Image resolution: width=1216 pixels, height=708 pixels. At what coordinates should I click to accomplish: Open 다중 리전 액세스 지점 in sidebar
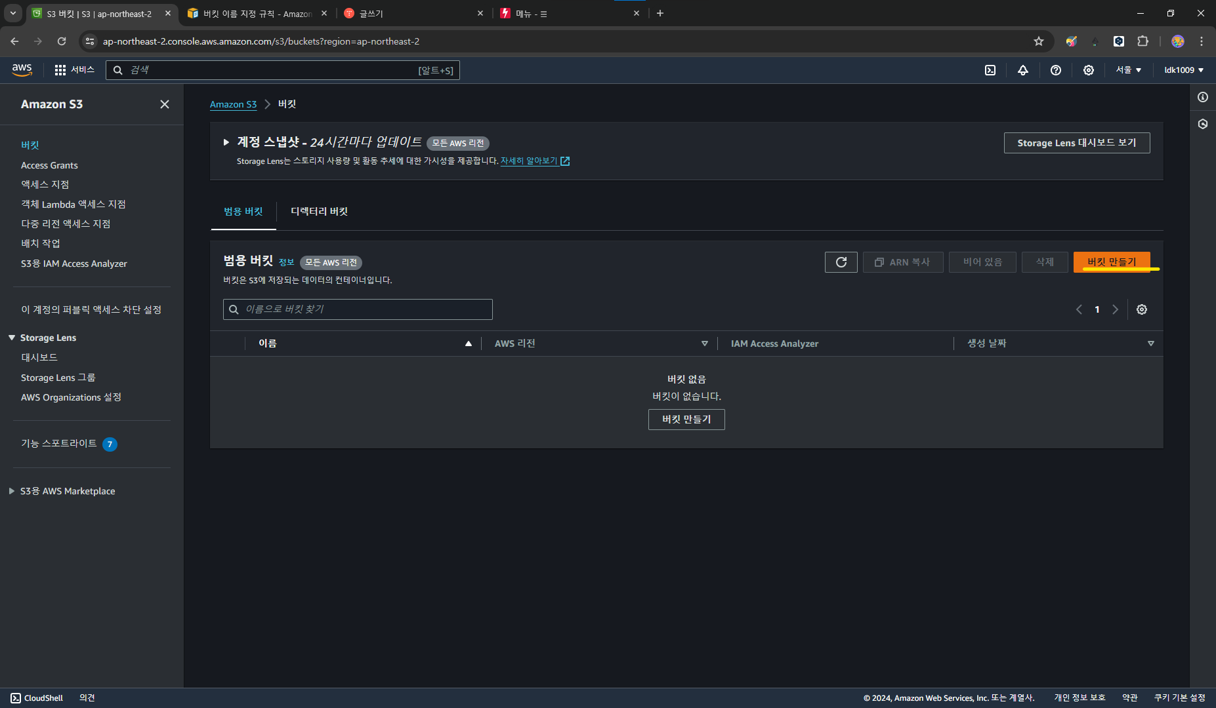(x=66, y=224)
